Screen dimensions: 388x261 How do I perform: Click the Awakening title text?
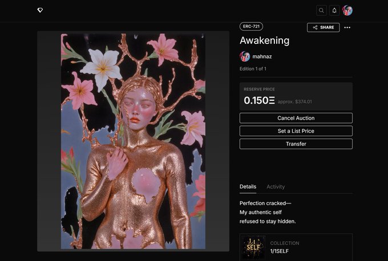click(x=264, y=40)
